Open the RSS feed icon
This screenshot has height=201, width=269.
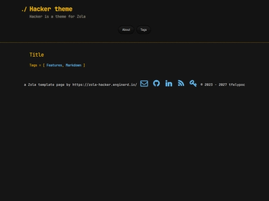181,83
